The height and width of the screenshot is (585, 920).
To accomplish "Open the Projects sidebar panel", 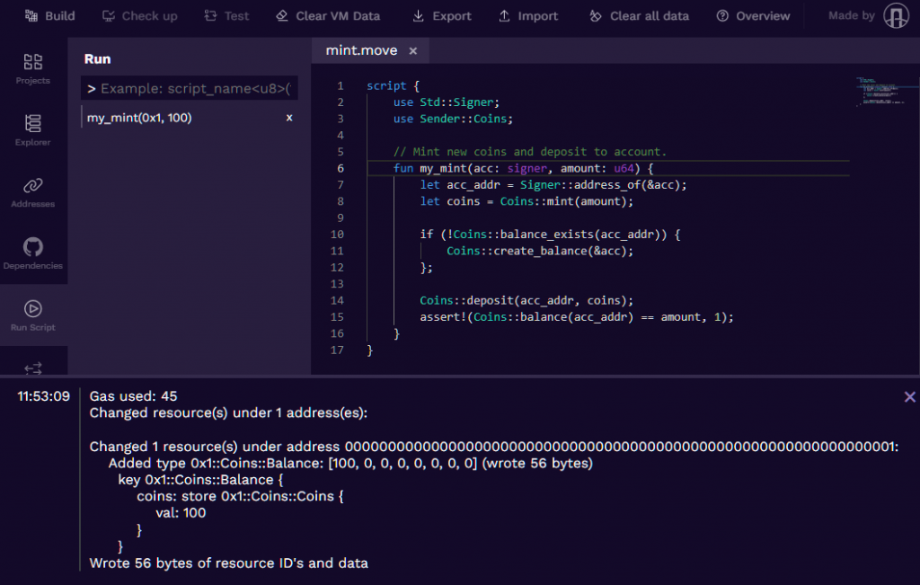I will (x=33, y=68).
